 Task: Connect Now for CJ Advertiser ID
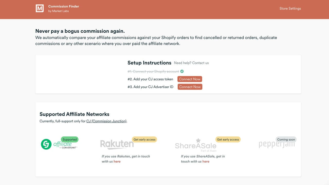pos(190,87)
